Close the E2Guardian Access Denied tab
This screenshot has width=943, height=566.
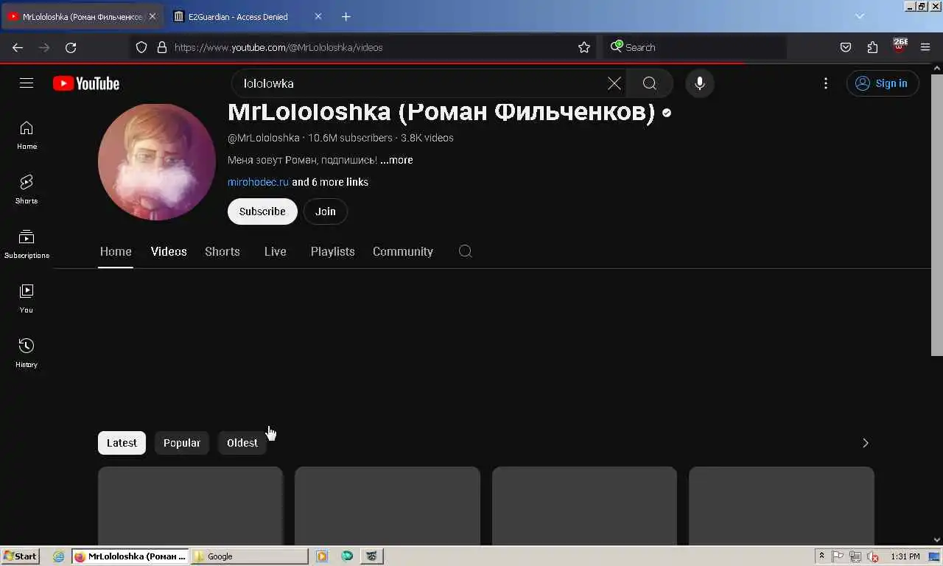[x=318, y=16]
